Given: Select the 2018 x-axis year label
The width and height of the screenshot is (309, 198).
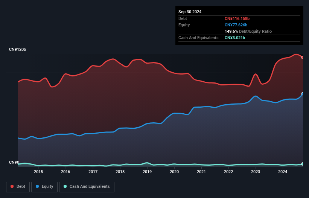Looking at the screenshot, I should (x=120, y=172).
